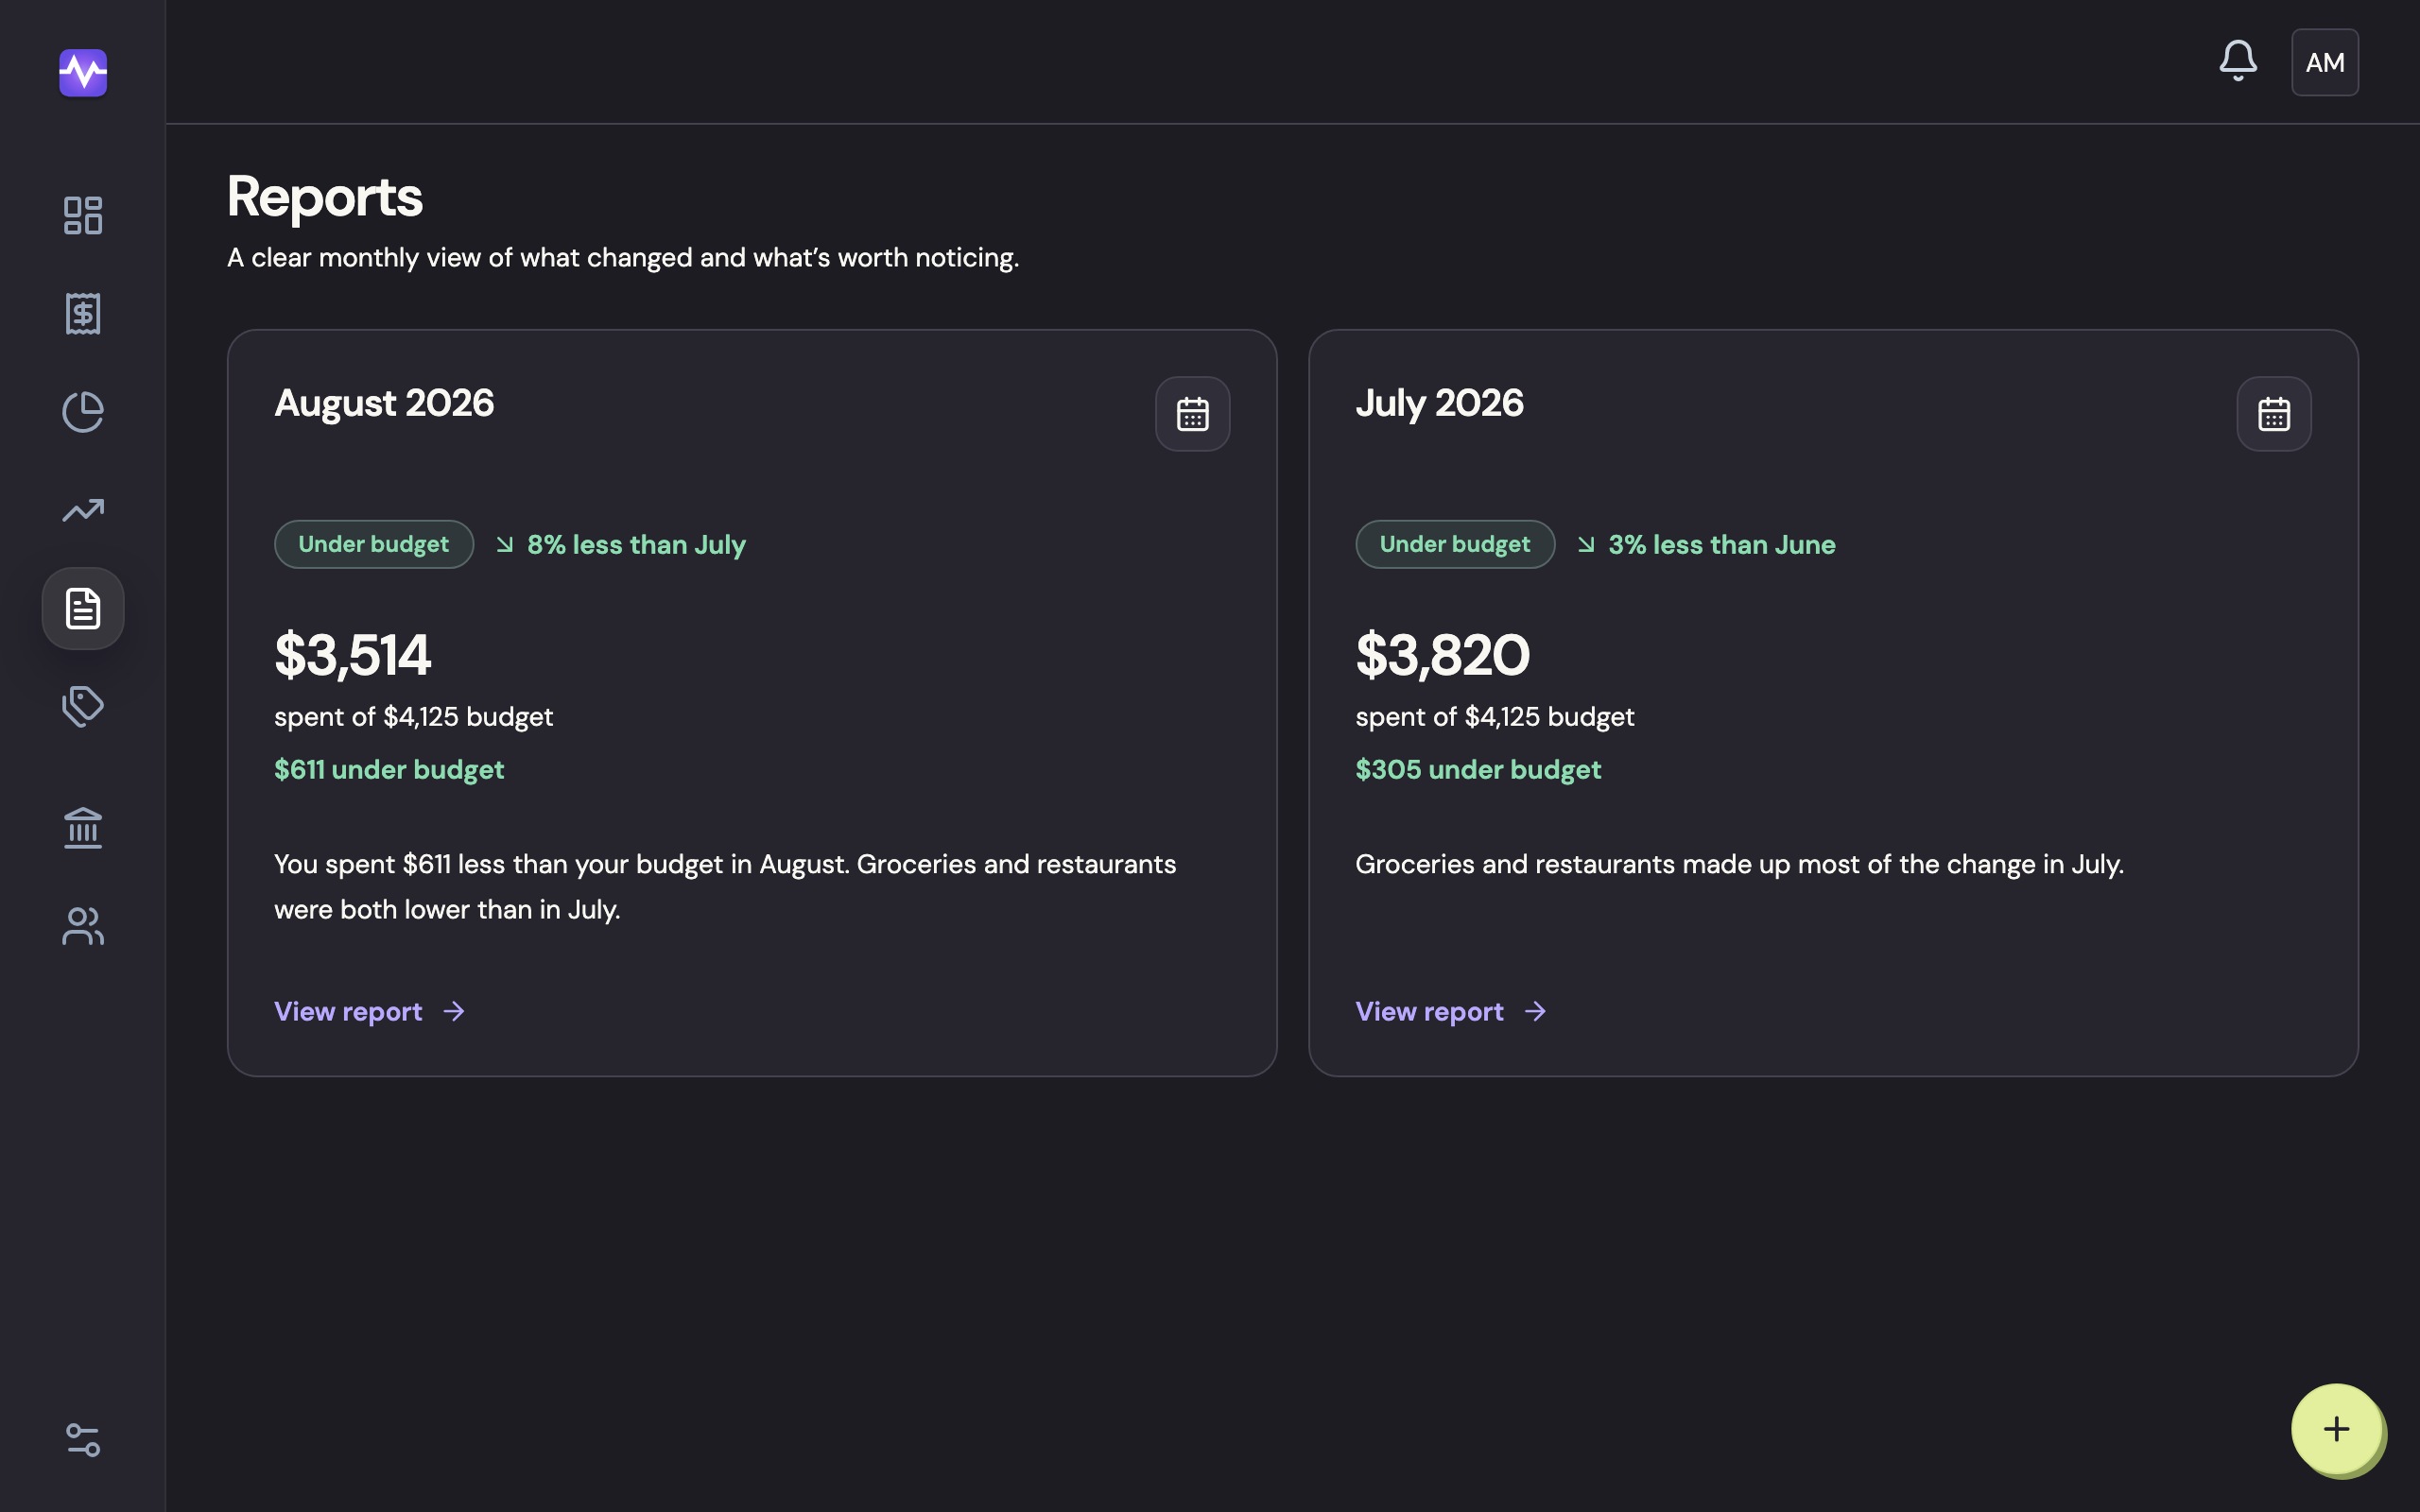Open the AM user avatar menu
This screenshot has width=2420, height=1512.
pos(2325,62)
